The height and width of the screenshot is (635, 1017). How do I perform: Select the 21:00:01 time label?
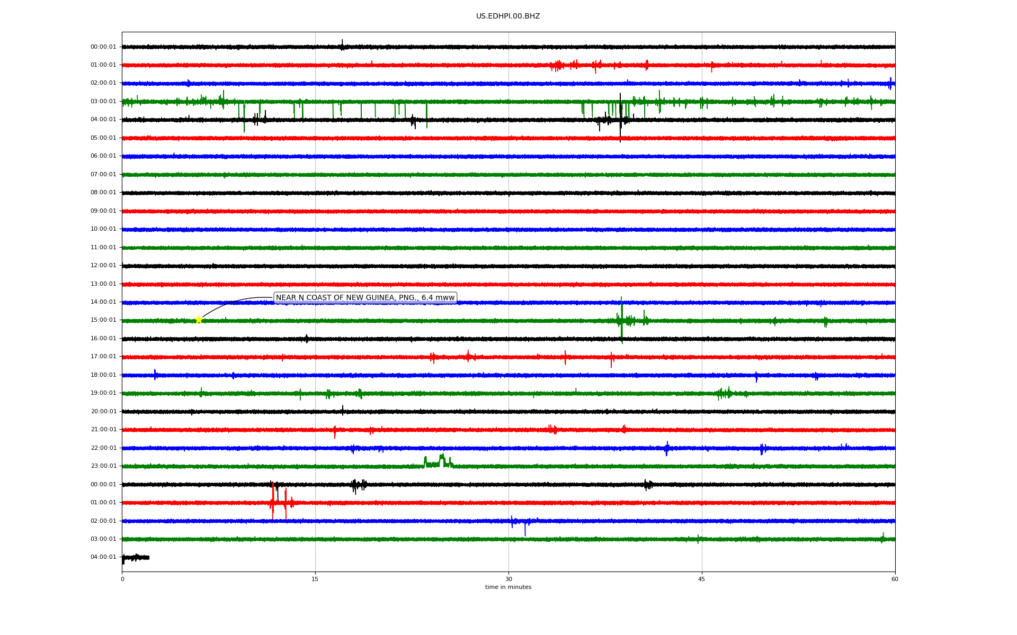pos(103,430)
